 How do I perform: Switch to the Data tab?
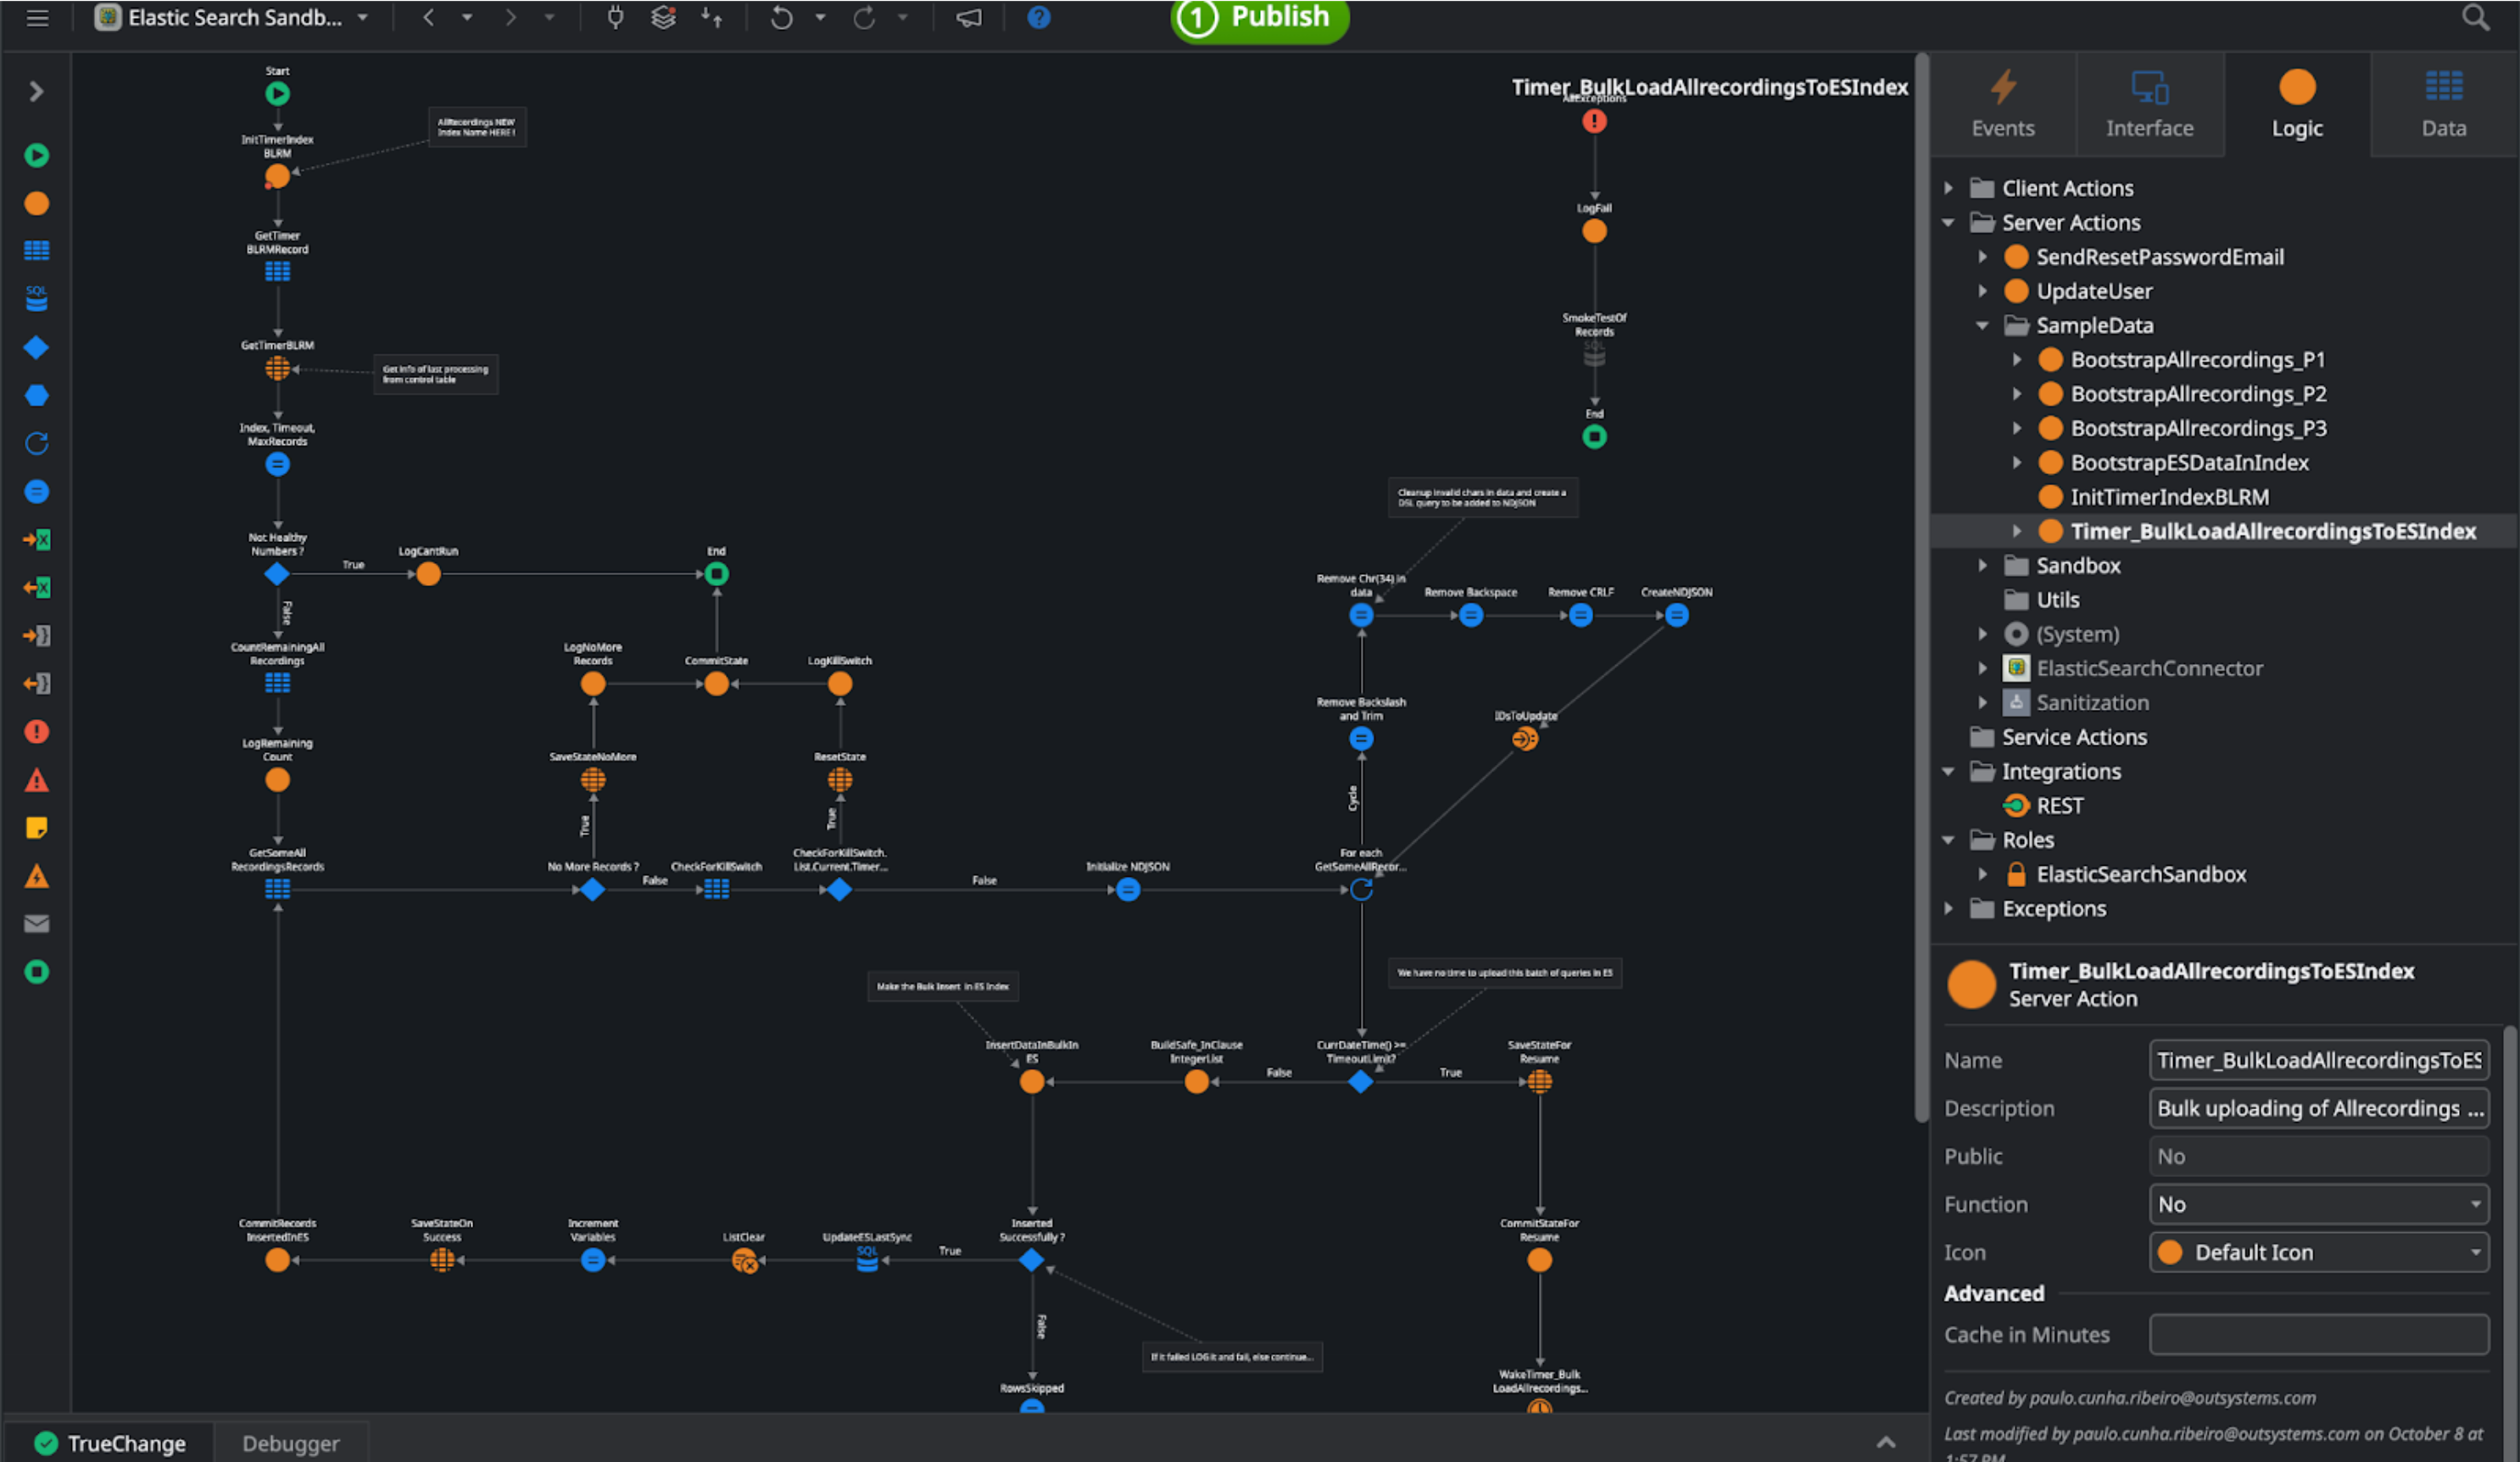click(x=2443, y=105)
